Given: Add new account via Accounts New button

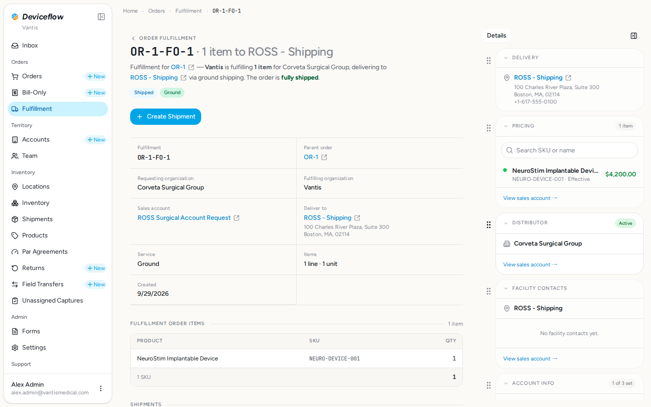Looking at the screenshot, I should point(96,140).
